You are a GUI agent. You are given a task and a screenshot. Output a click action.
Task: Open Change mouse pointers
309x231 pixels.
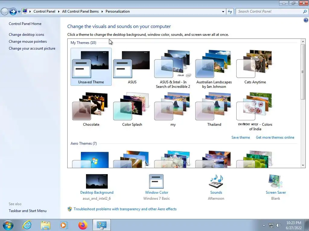click(x=28, y=42)
